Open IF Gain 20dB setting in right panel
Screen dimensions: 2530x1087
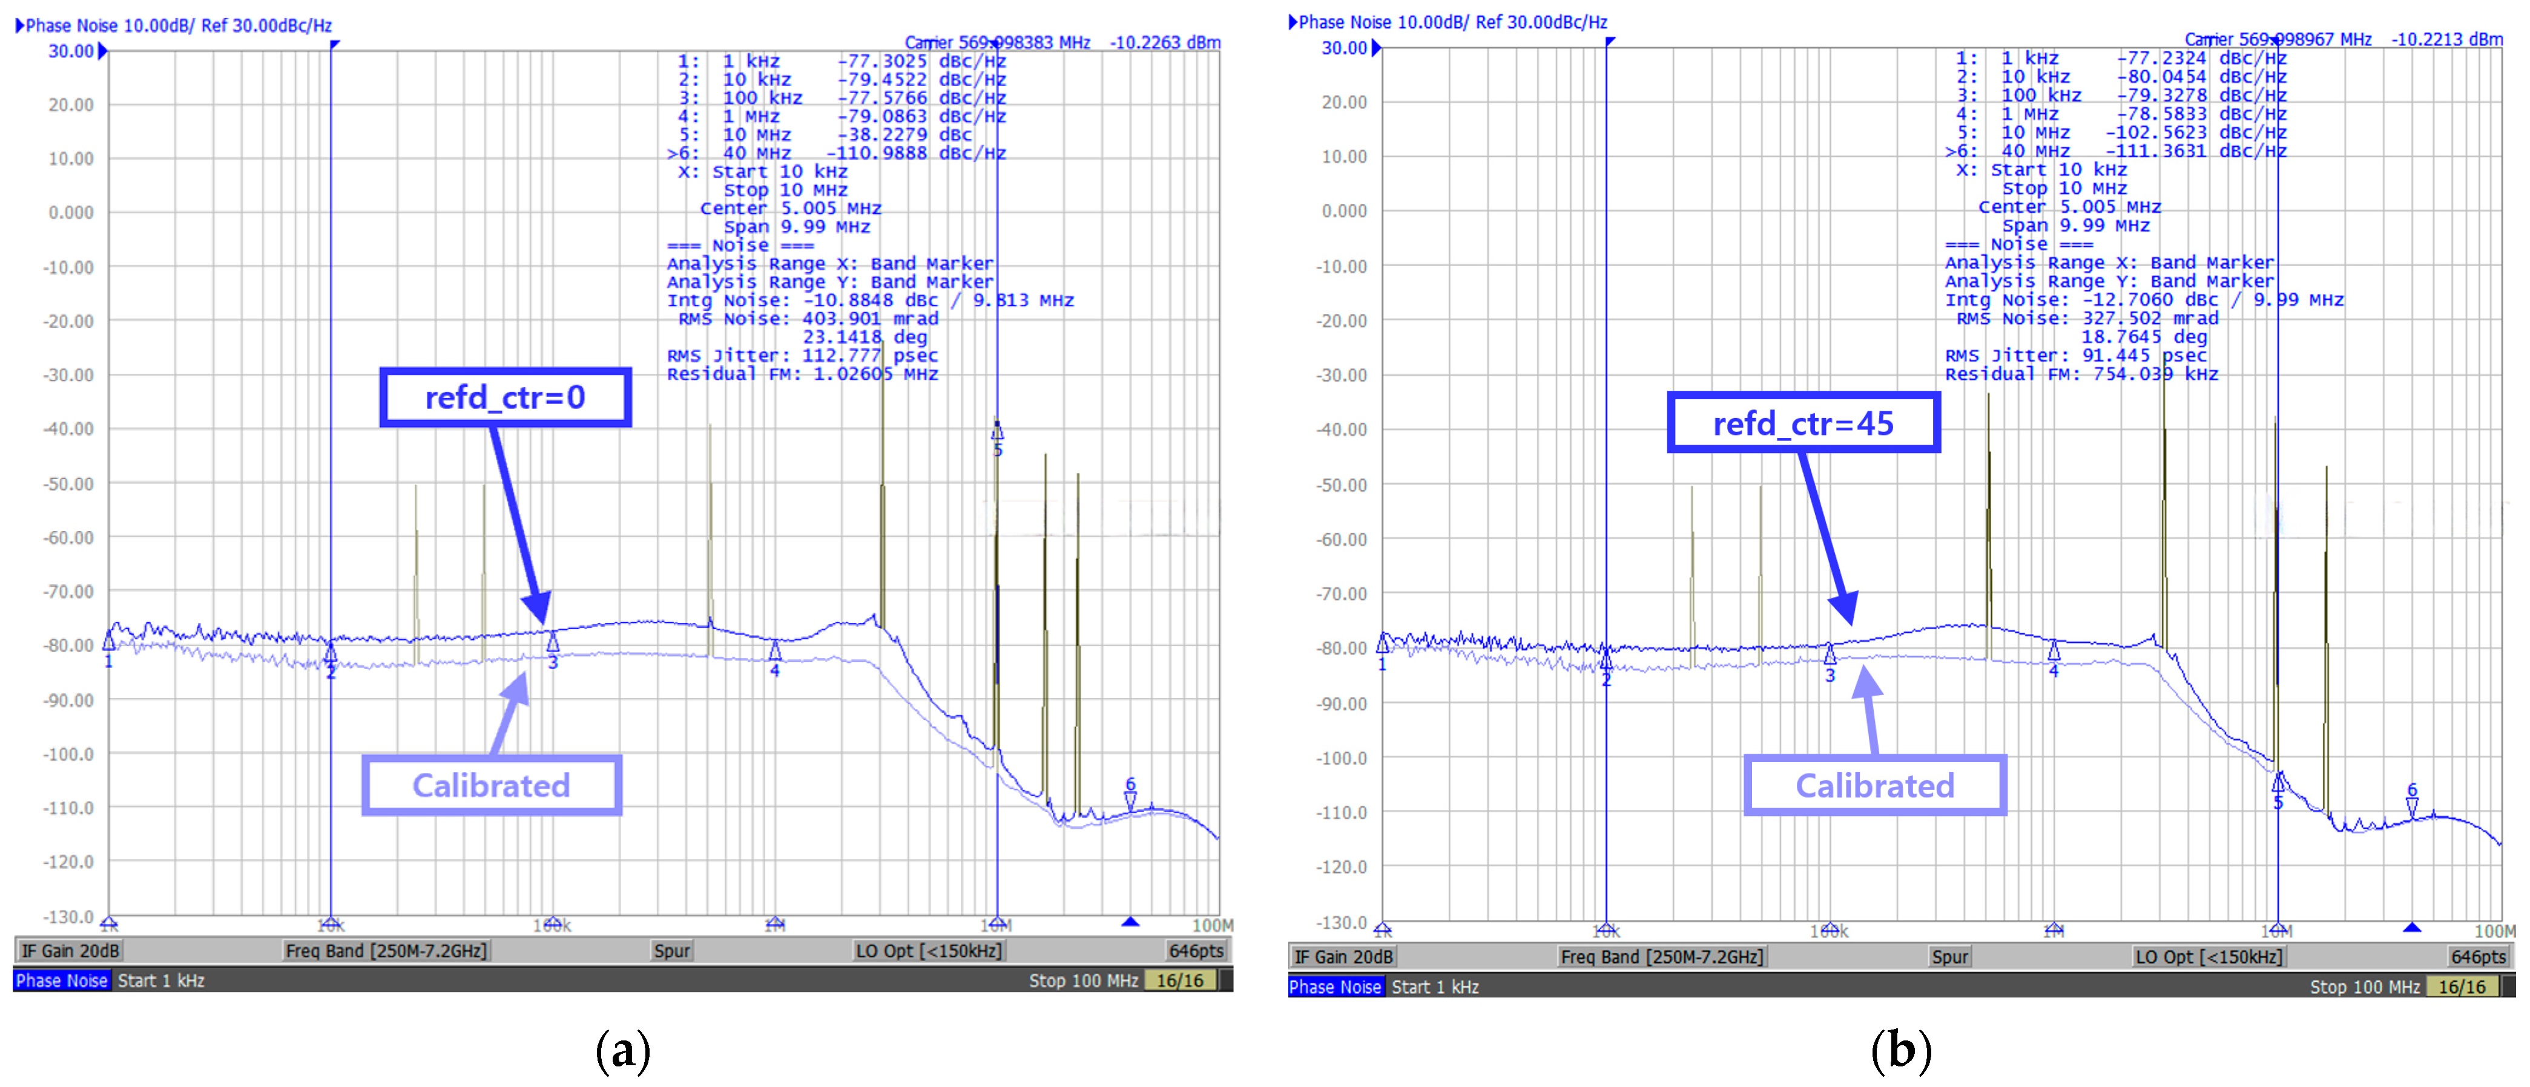(x=1343, y=956)
